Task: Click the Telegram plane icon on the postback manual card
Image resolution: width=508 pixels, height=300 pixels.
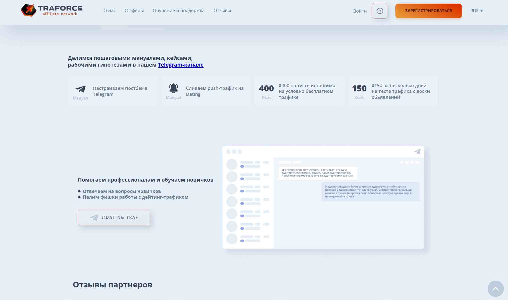Action: 80,89
